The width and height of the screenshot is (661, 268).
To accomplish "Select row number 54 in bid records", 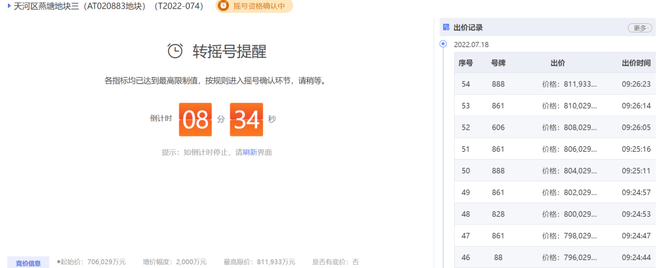I will click(466, 84).
